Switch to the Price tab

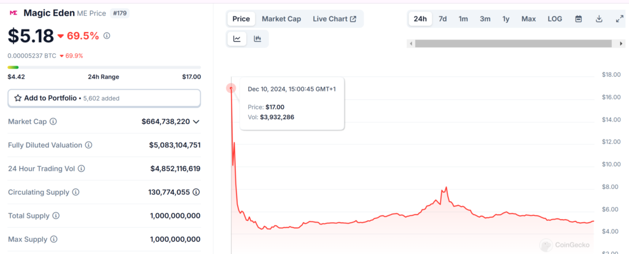241,19
